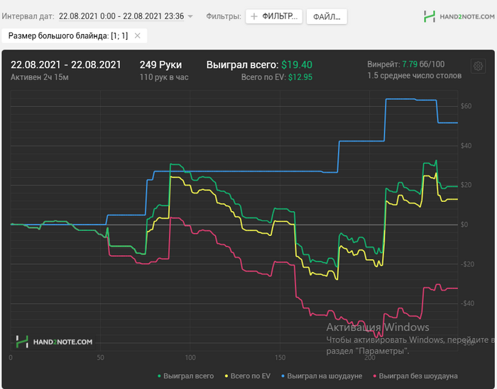497x389 pixels.
Task: Click the Интервал дат: label
Action: [x=28, y=16]
